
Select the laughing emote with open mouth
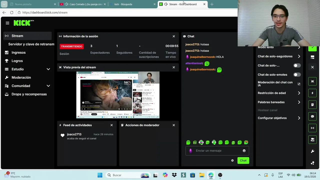pyautogui.click(x=233, y=142)
